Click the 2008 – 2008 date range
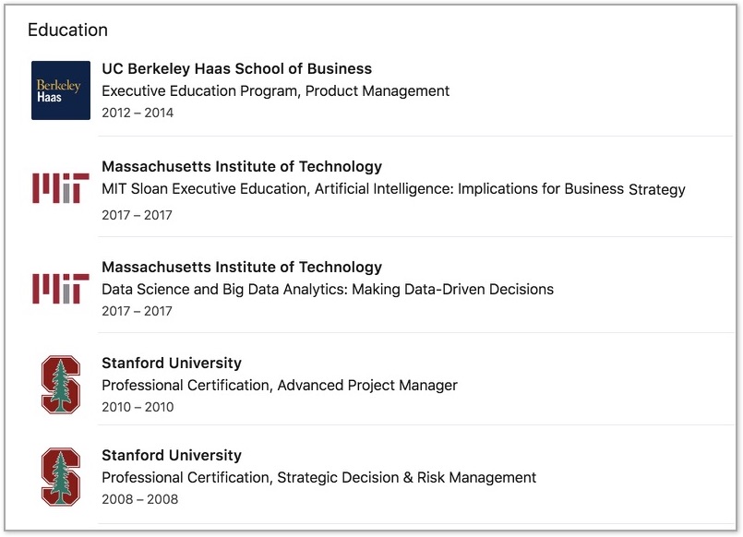This screenshot has width=743, height=537. [x=139, y=499]
